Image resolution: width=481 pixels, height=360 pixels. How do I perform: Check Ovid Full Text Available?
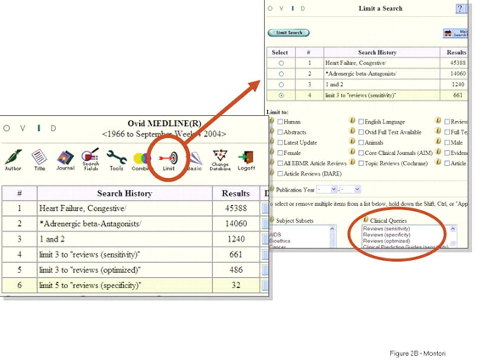361,132
